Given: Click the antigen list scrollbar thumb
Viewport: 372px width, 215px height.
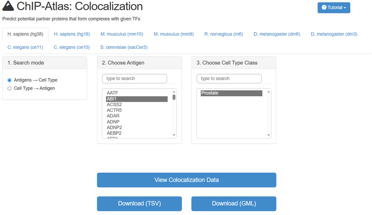Looking at the screenshot, I should click(x=174, y=97).
